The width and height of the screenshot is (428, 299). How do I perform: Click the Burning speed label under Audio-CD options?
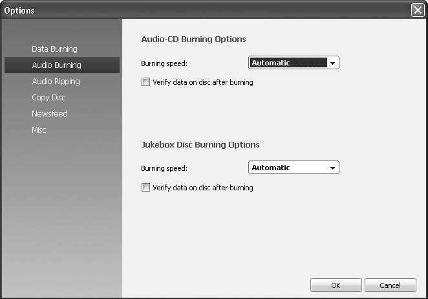tap(164, 63)
